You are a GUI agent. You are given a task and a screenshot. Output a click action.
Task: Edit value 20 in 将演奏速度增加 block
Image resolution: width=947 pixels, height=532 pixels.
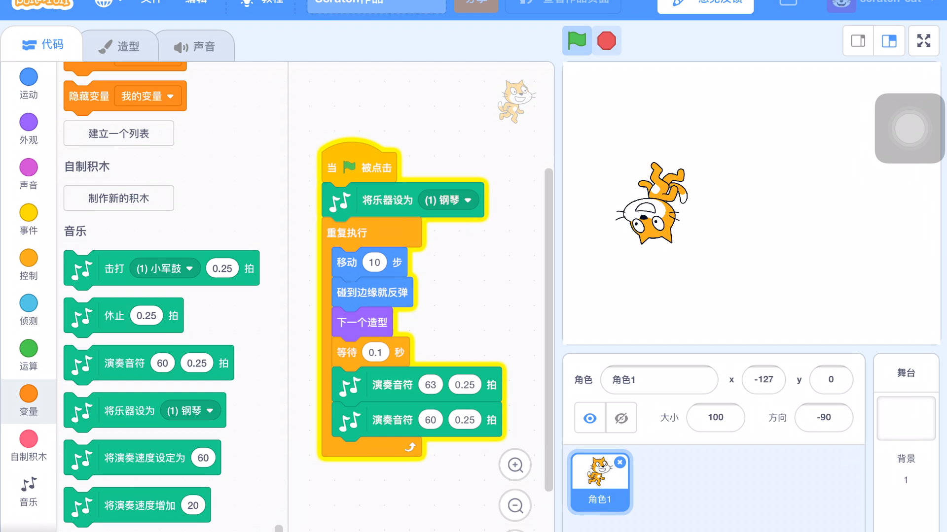[193, 505]
